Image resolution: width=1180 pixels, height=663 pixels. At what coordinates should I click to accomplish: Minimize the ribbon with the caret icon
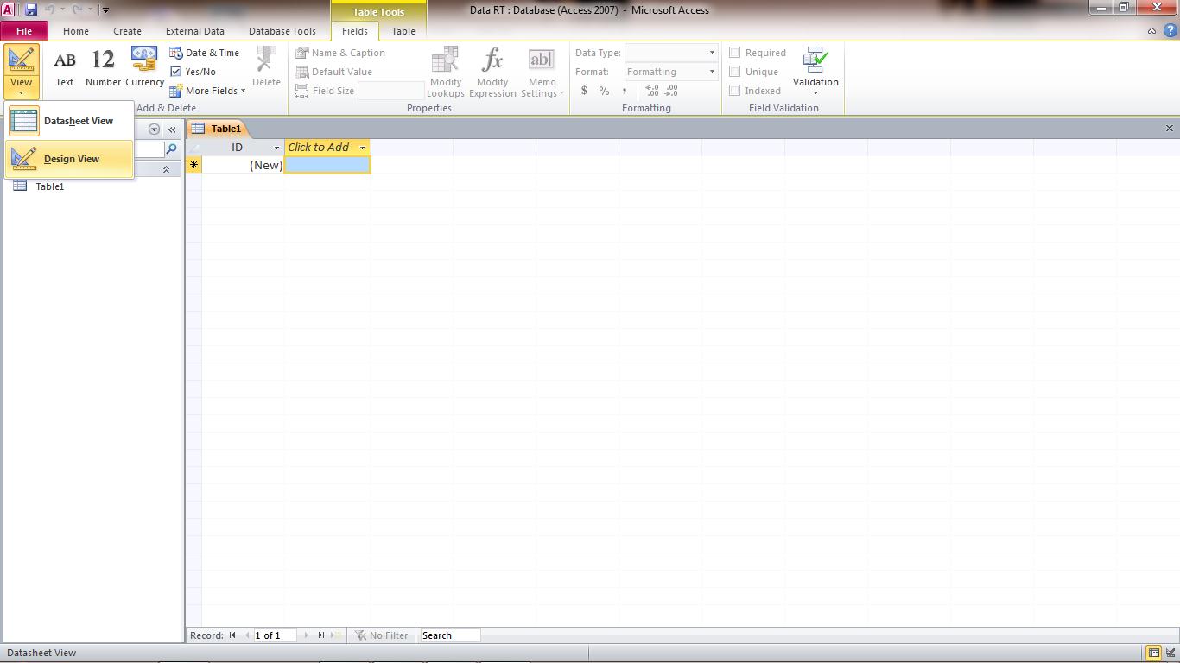click(1151, 31)
